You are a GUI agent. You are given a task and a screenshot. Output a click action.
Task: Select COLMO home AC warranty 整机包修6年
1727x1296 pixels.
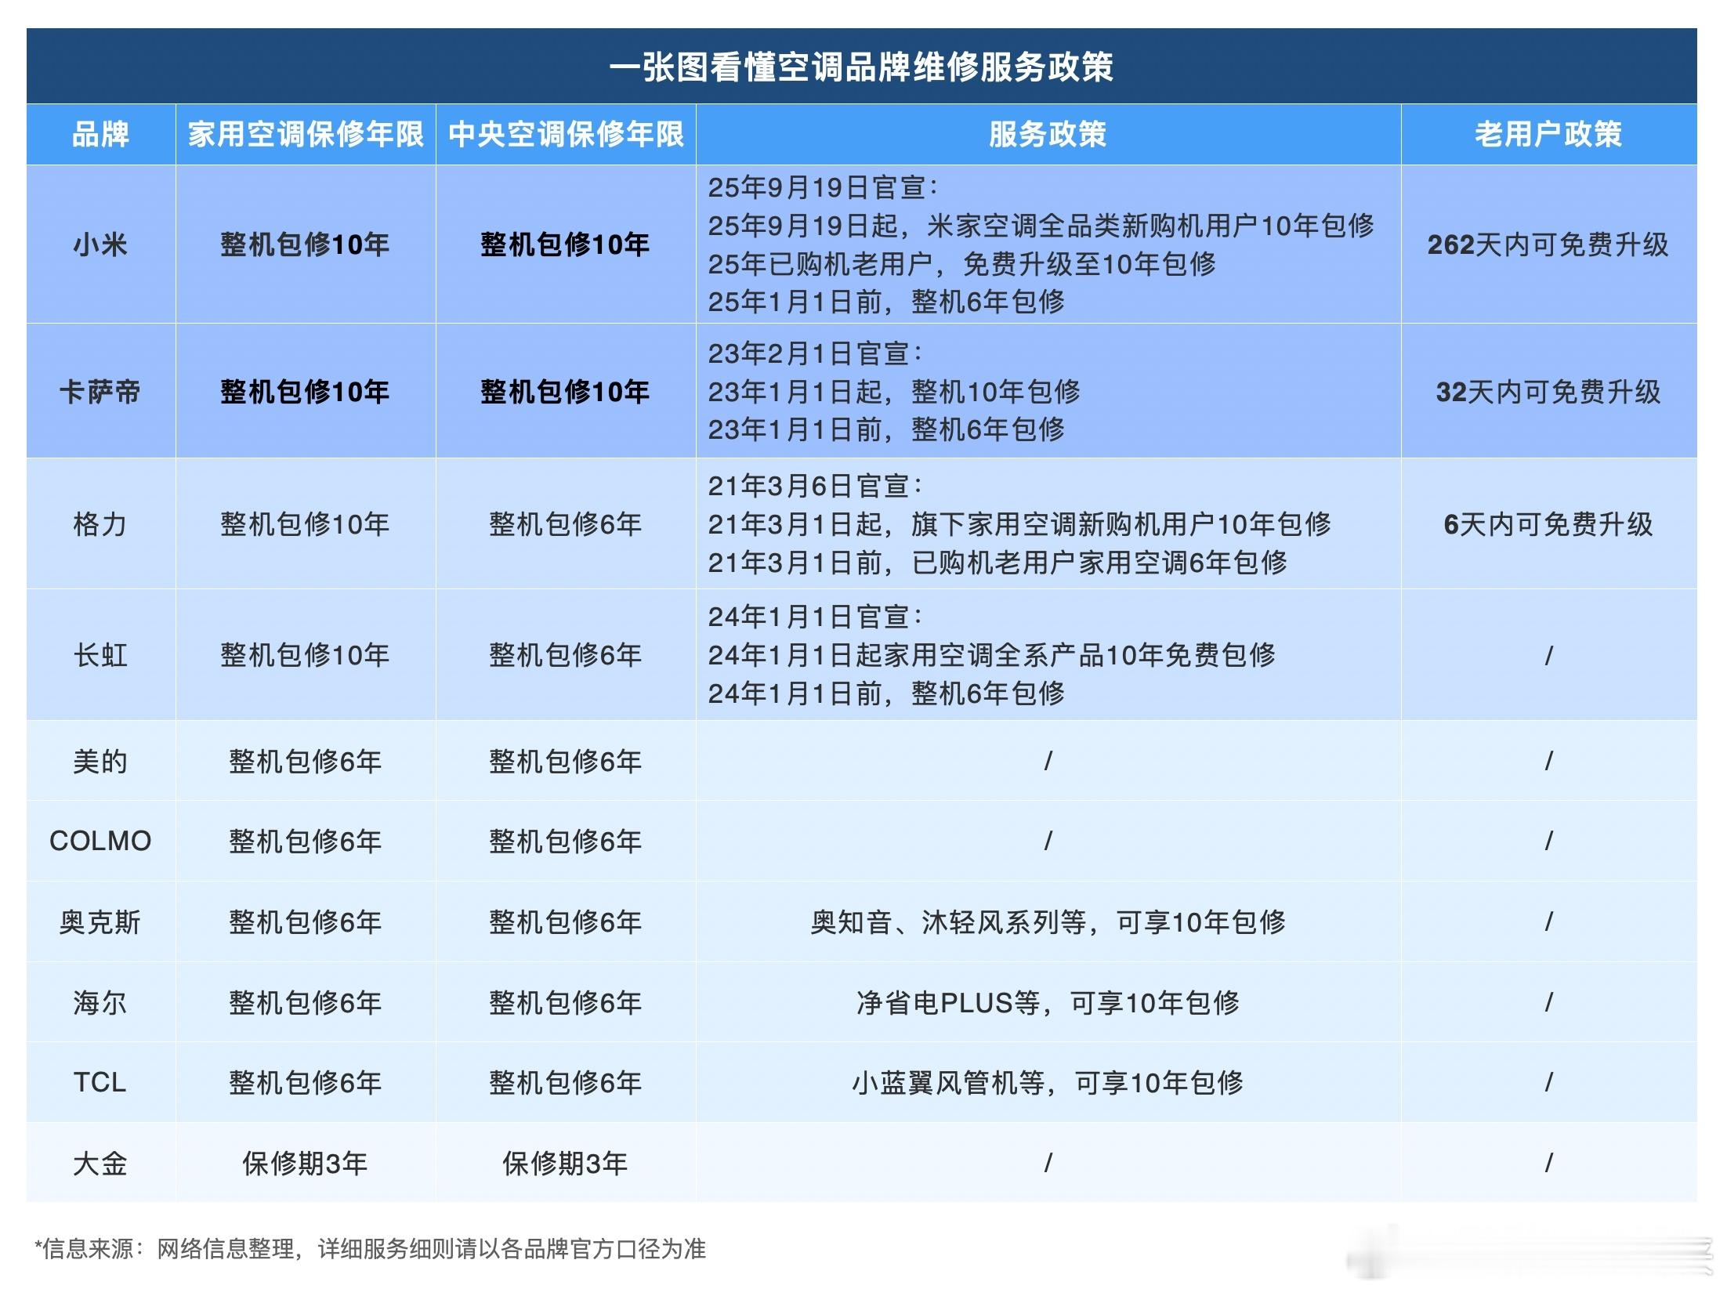(x=305, y=841)
